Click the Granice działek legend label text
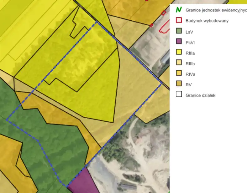This screenshot has height=193, width=247. [200, 95]
